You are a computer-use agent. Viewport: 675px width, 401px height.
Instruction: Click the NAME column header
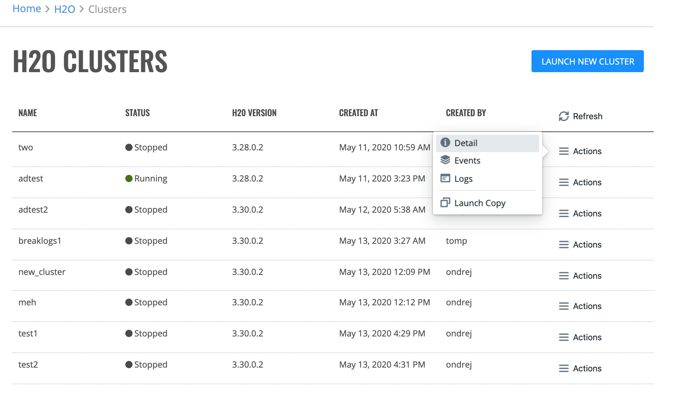pos(28,113)
